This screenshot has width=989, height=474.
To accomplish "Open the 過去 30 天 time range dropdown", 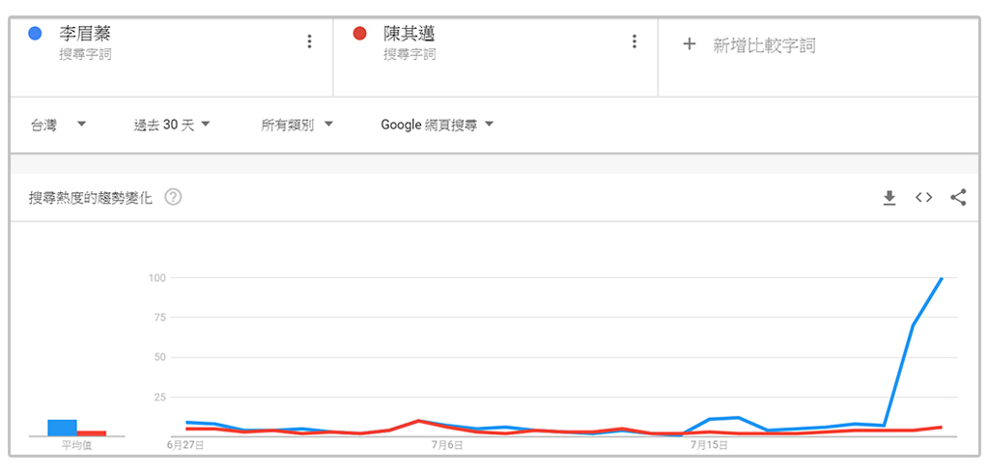I will click(172, 125).
